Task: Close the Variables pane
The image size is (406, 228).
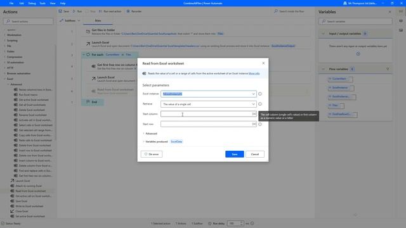Action: [x=390, y=12]
